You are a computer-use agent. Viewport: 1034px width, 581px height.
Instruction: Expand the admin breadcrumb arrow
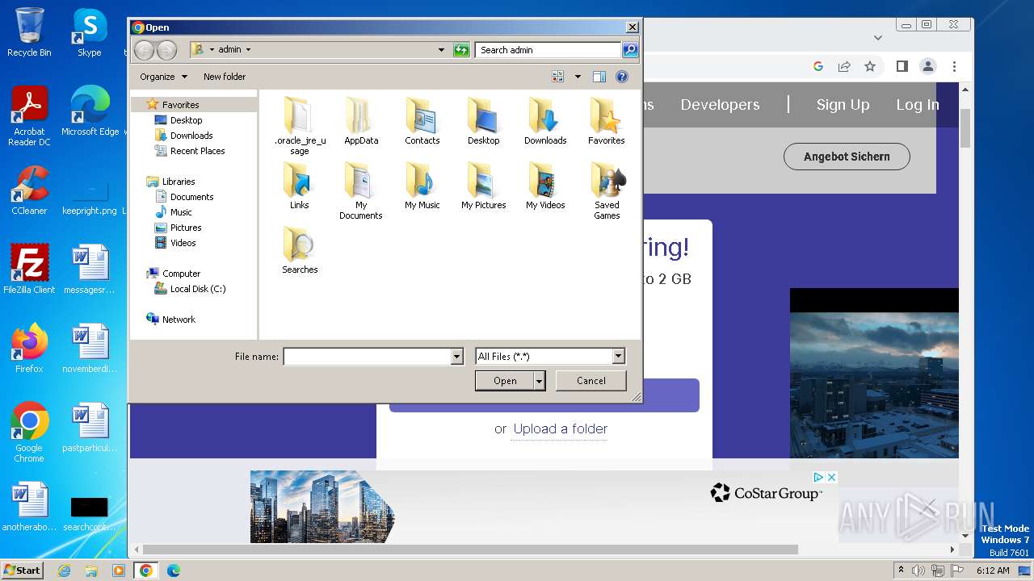pos(248,50)
